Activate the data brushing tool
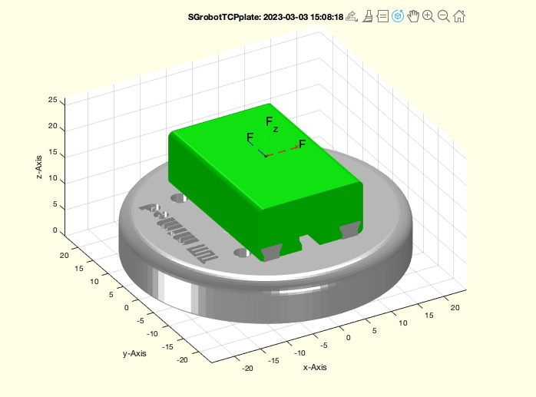536x397 pixels. 367,15
